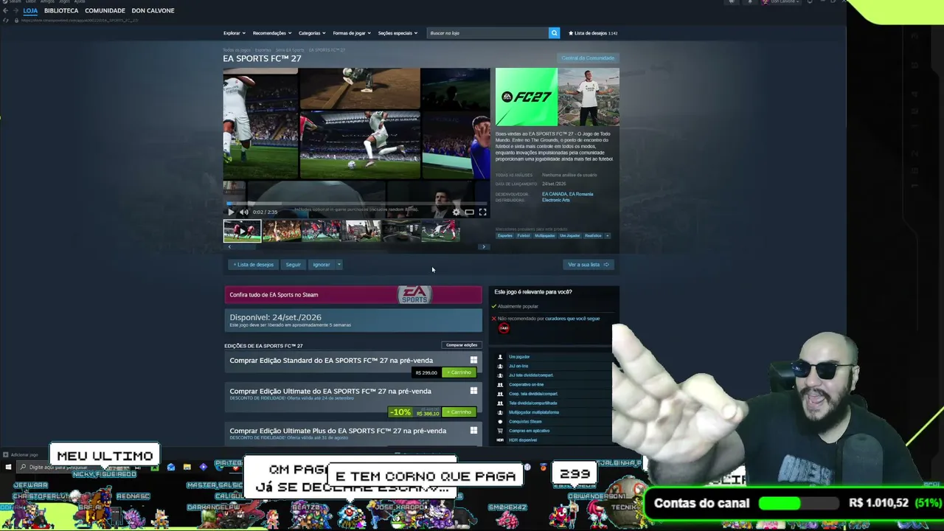Open the Recomendações dropdown menu
Image resolution: width=944 pixels, height=531 pixels.
[x=272, y=33]
